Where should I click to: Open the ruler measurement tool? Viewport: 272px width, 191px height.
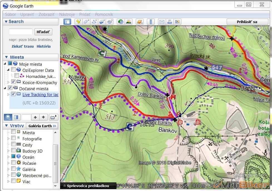point(150,22)
